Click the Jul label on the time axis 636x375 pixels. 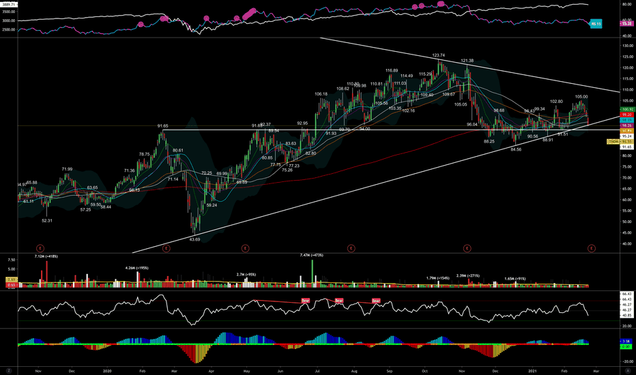pos(317,370)
